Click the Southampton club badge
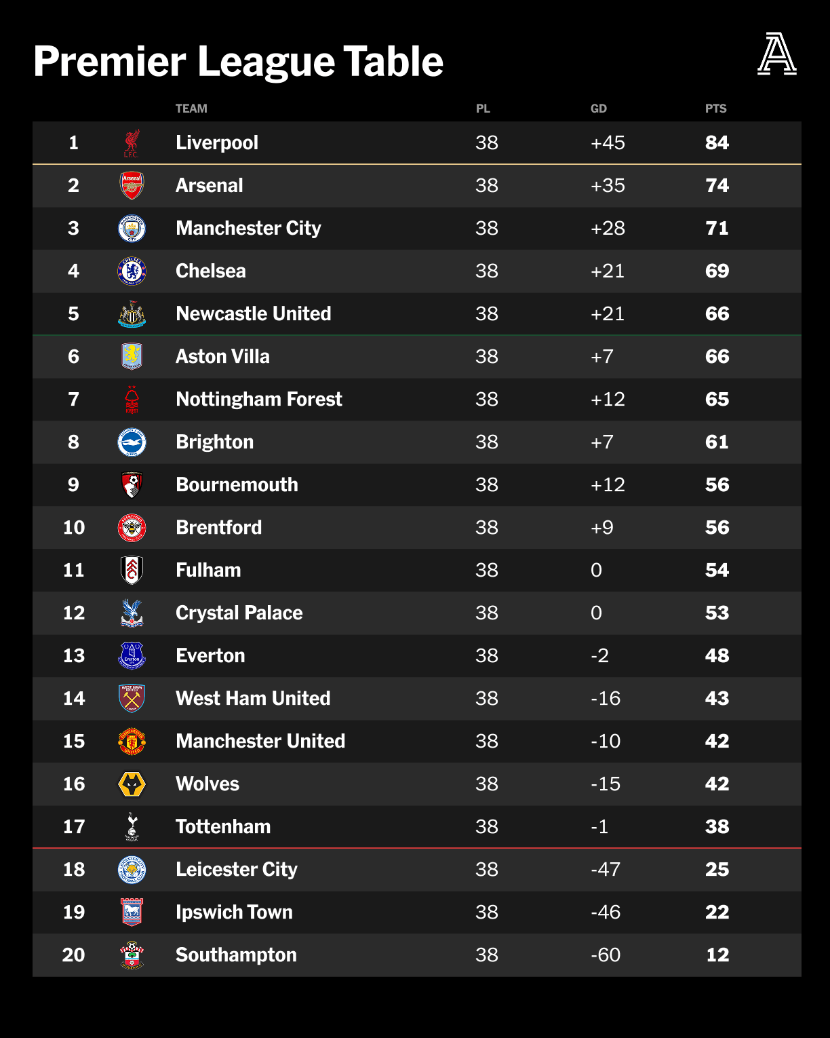The image size is (830, 1038). point(132,955)
